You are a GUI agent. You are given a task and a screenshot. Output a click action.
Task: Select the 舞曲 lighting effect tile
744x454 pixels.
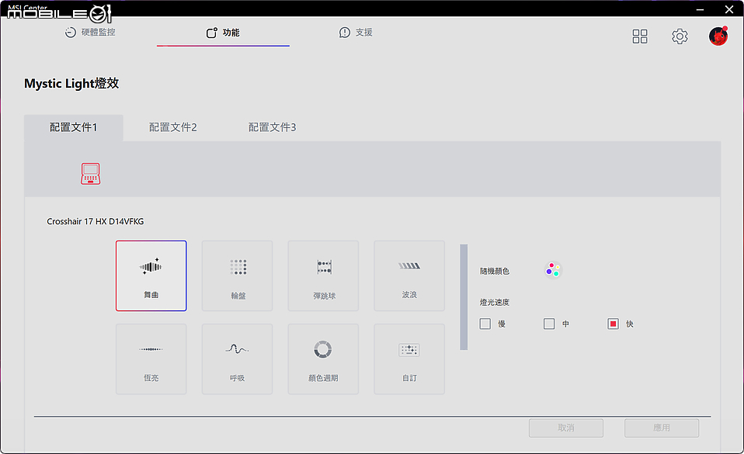(x=151, y=276)
